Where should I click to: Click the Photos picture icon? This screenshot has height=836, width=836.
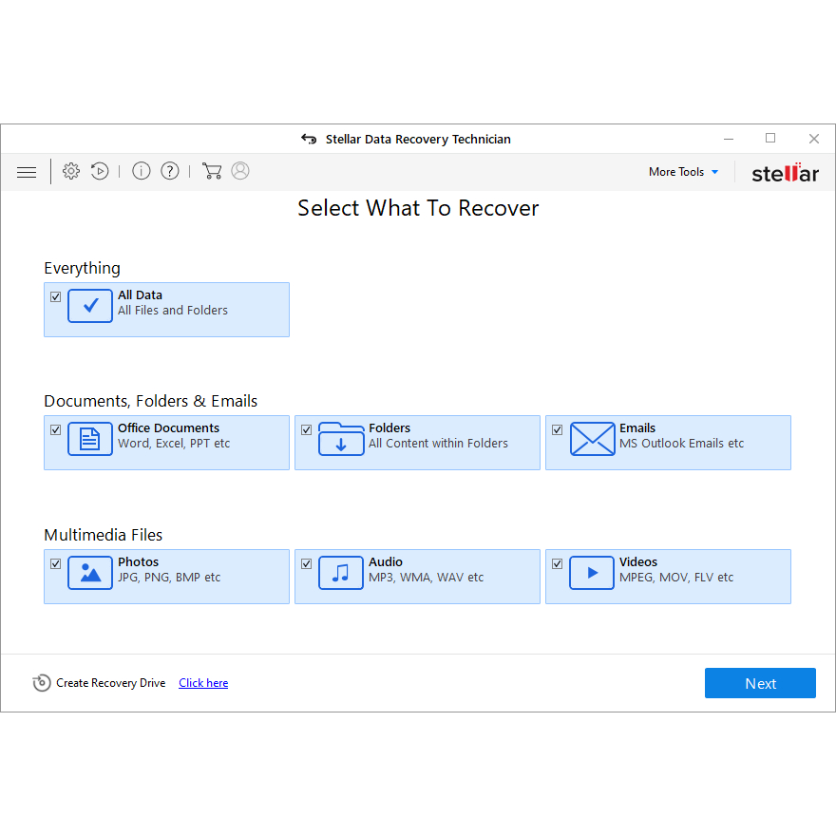click(90, 573)
